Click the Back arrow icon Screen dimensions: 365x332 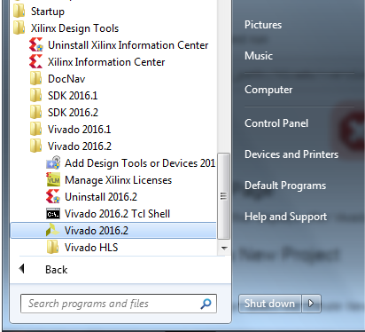click(21, 269)
